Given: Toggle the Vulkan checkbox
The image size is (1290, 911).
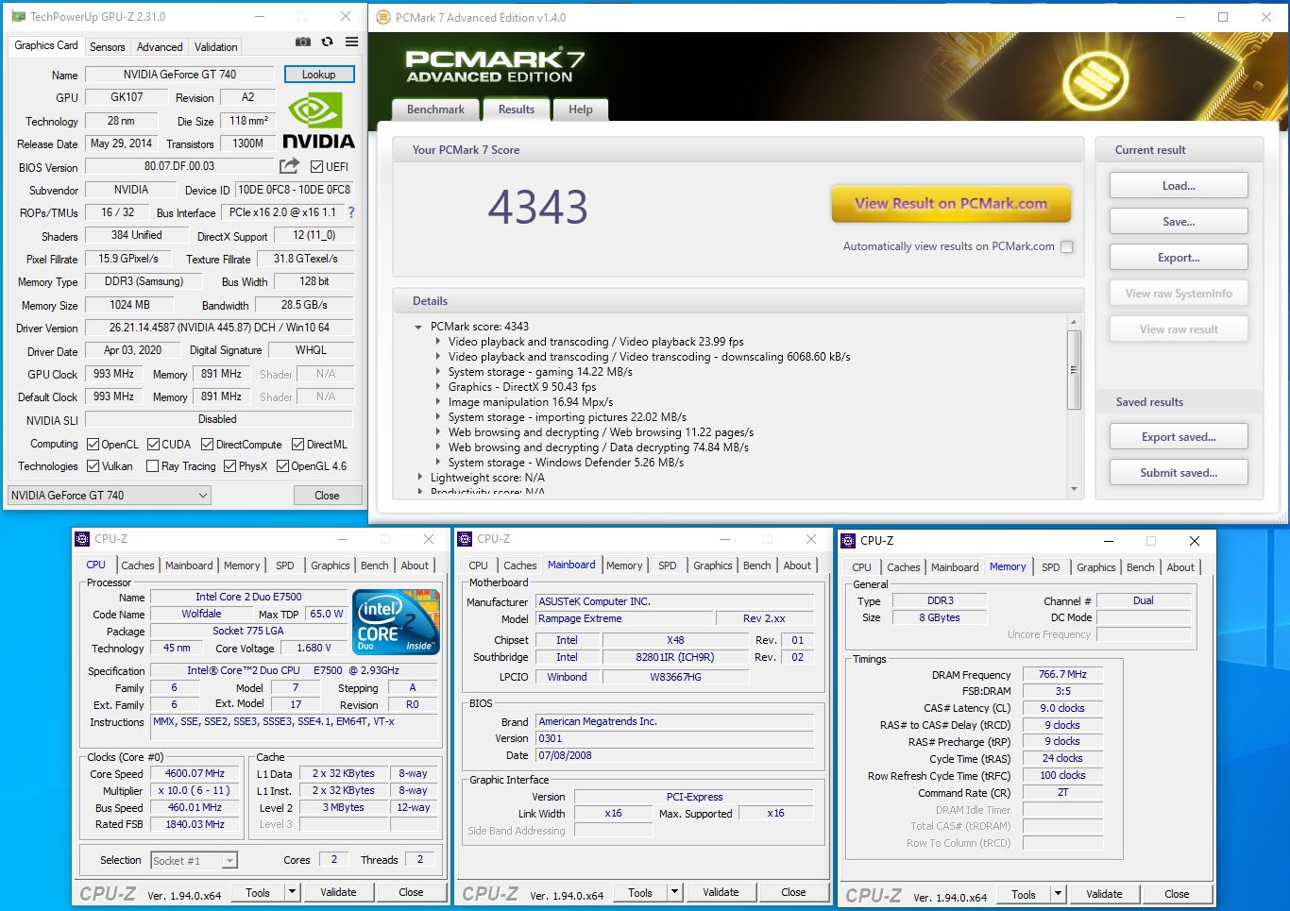Looking at the screenshot, I should (x=93, y=466).
